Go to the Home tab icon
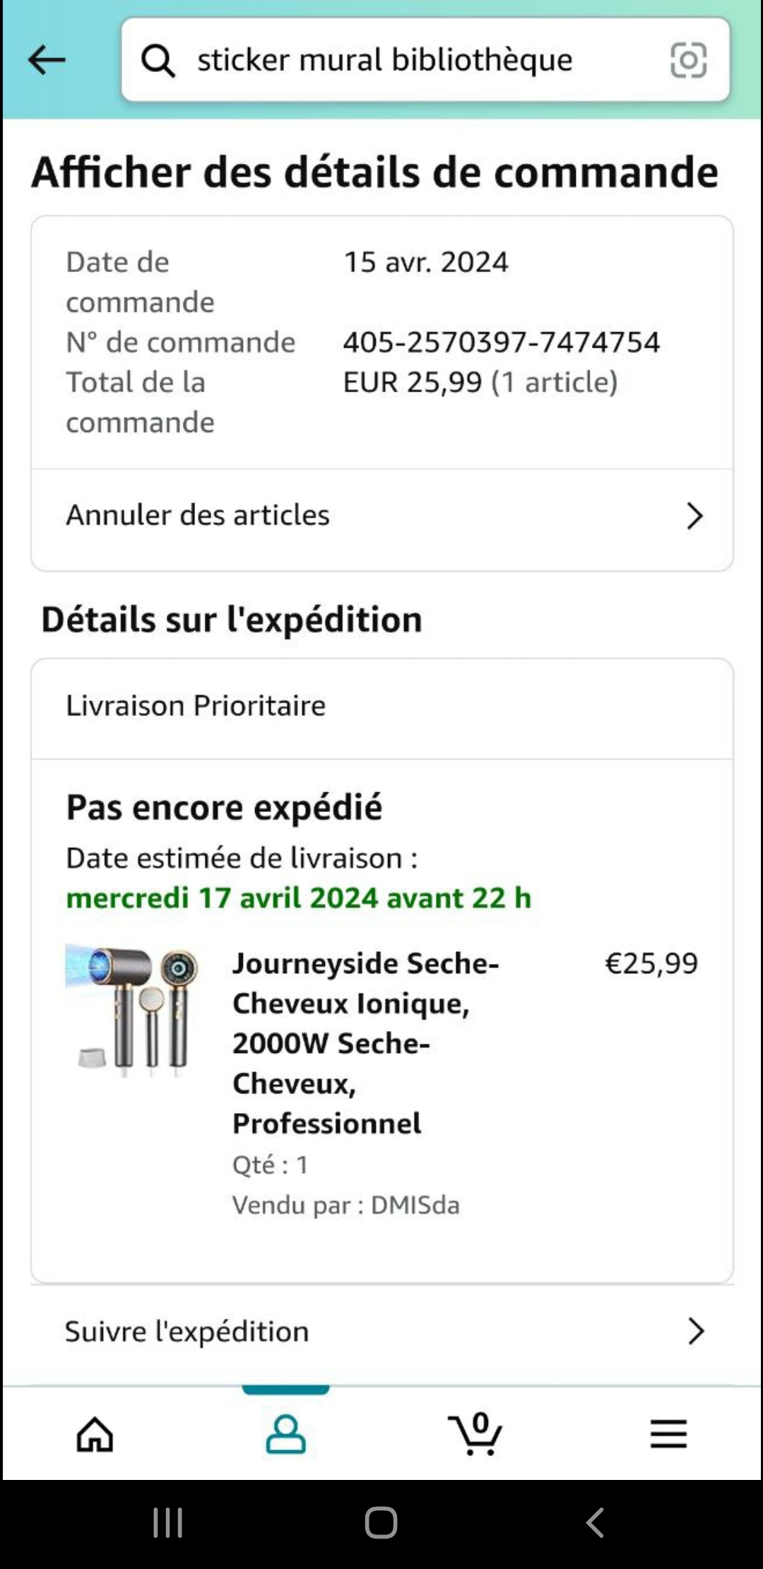Image resolution: width=763 pixels, height=1569 pixels. tap(95, 1434)
